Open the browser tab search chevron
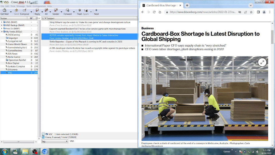275x155 pixels. point(251,5)
